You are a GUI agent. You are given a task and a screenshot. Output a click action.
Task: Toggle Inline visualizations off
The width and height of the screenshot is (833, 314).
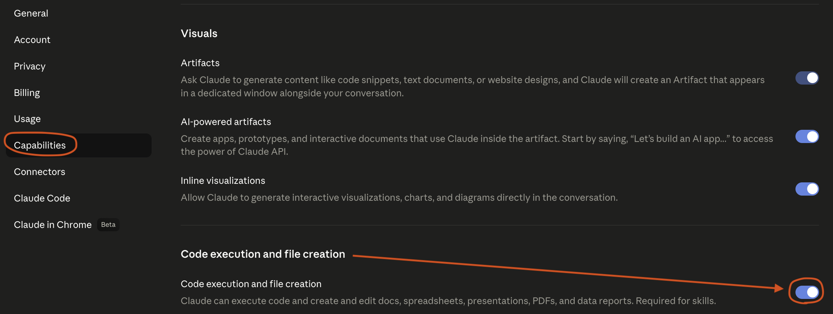[807, 189]
